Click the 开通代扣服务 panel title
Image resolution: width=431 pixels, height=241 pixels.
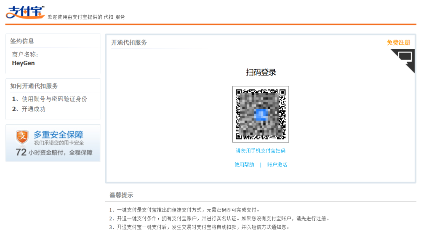[129, 43]
